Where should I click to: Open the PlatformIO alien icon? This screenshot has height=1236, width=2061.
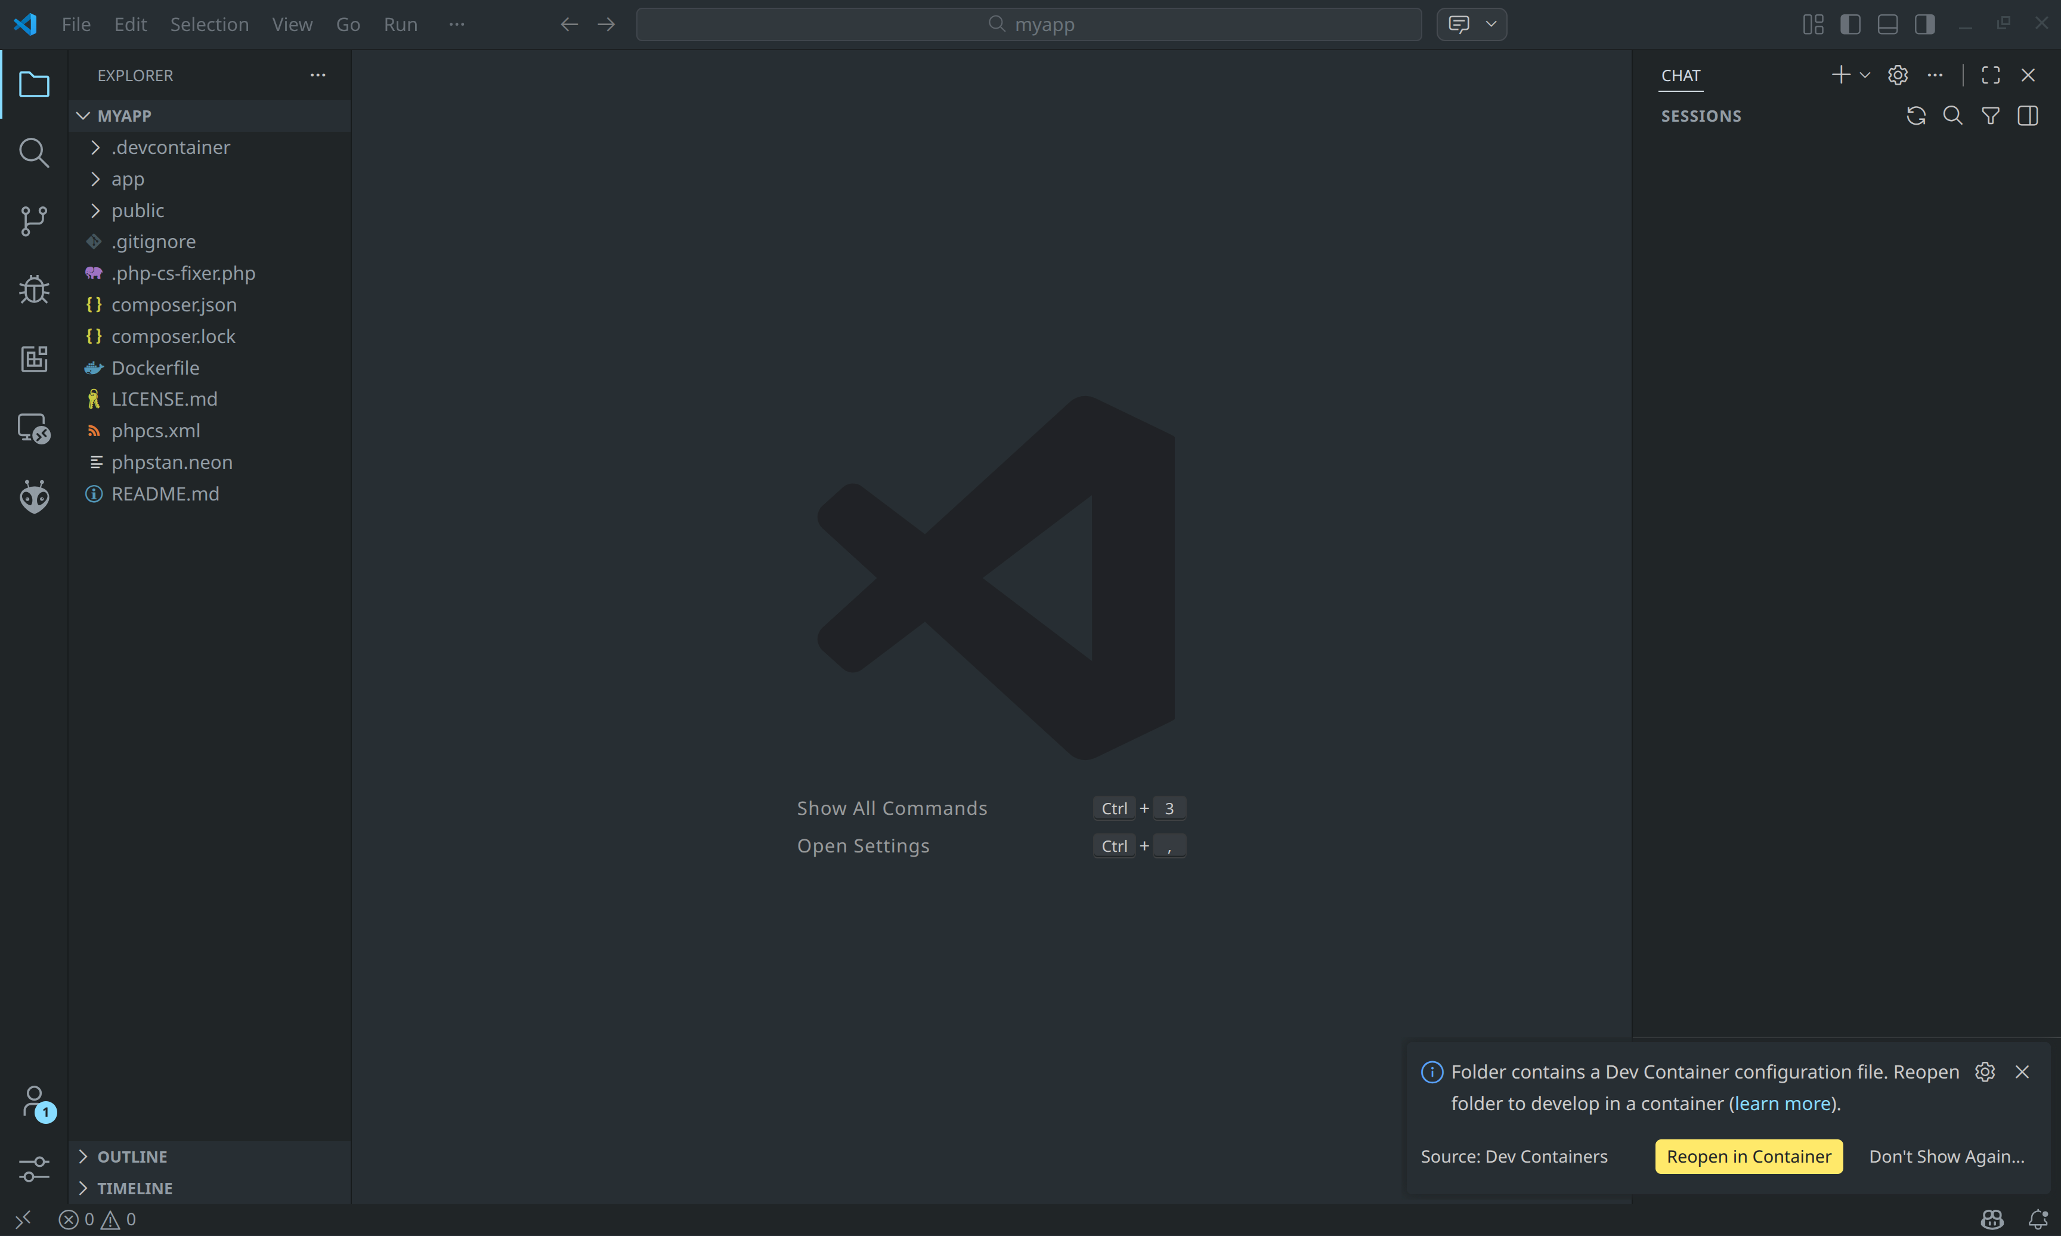click(33, 498)
